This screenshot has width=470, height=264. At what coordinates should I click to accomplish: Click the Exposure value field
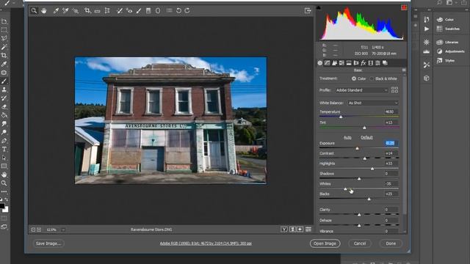[x=391, y=143]
